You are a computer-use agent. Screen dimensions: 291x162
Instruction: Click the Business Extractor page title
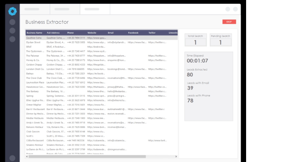click(x=47, y=22)
